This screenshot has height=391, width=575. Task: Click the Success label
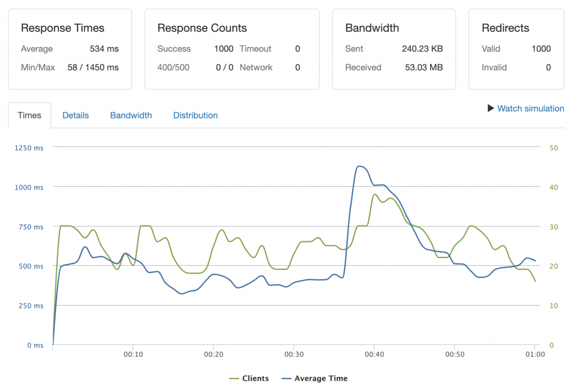(x=174, y=49)
